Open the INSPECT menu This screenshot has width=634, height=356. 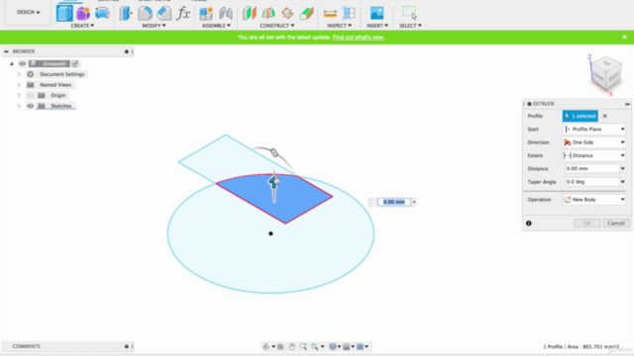pos(339,26)
